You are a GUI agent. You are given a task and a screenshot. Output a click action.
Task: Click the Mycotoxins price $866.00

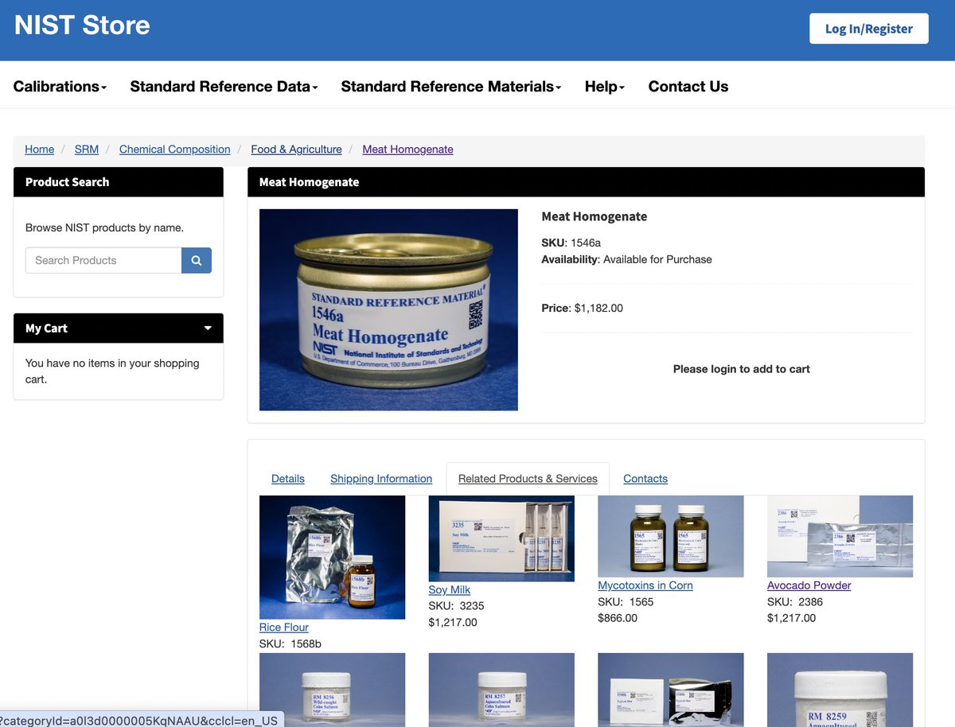(x=618, y=618)
